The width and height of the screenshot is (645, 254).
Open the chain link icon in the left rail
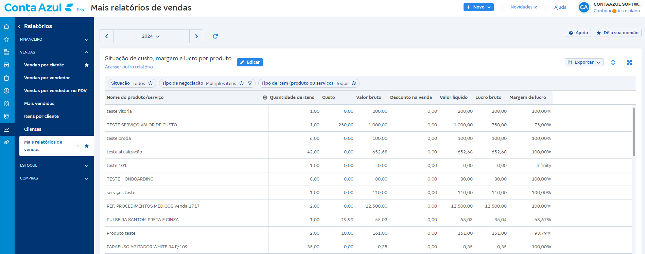pyautogui.click(x=6, y=142)
